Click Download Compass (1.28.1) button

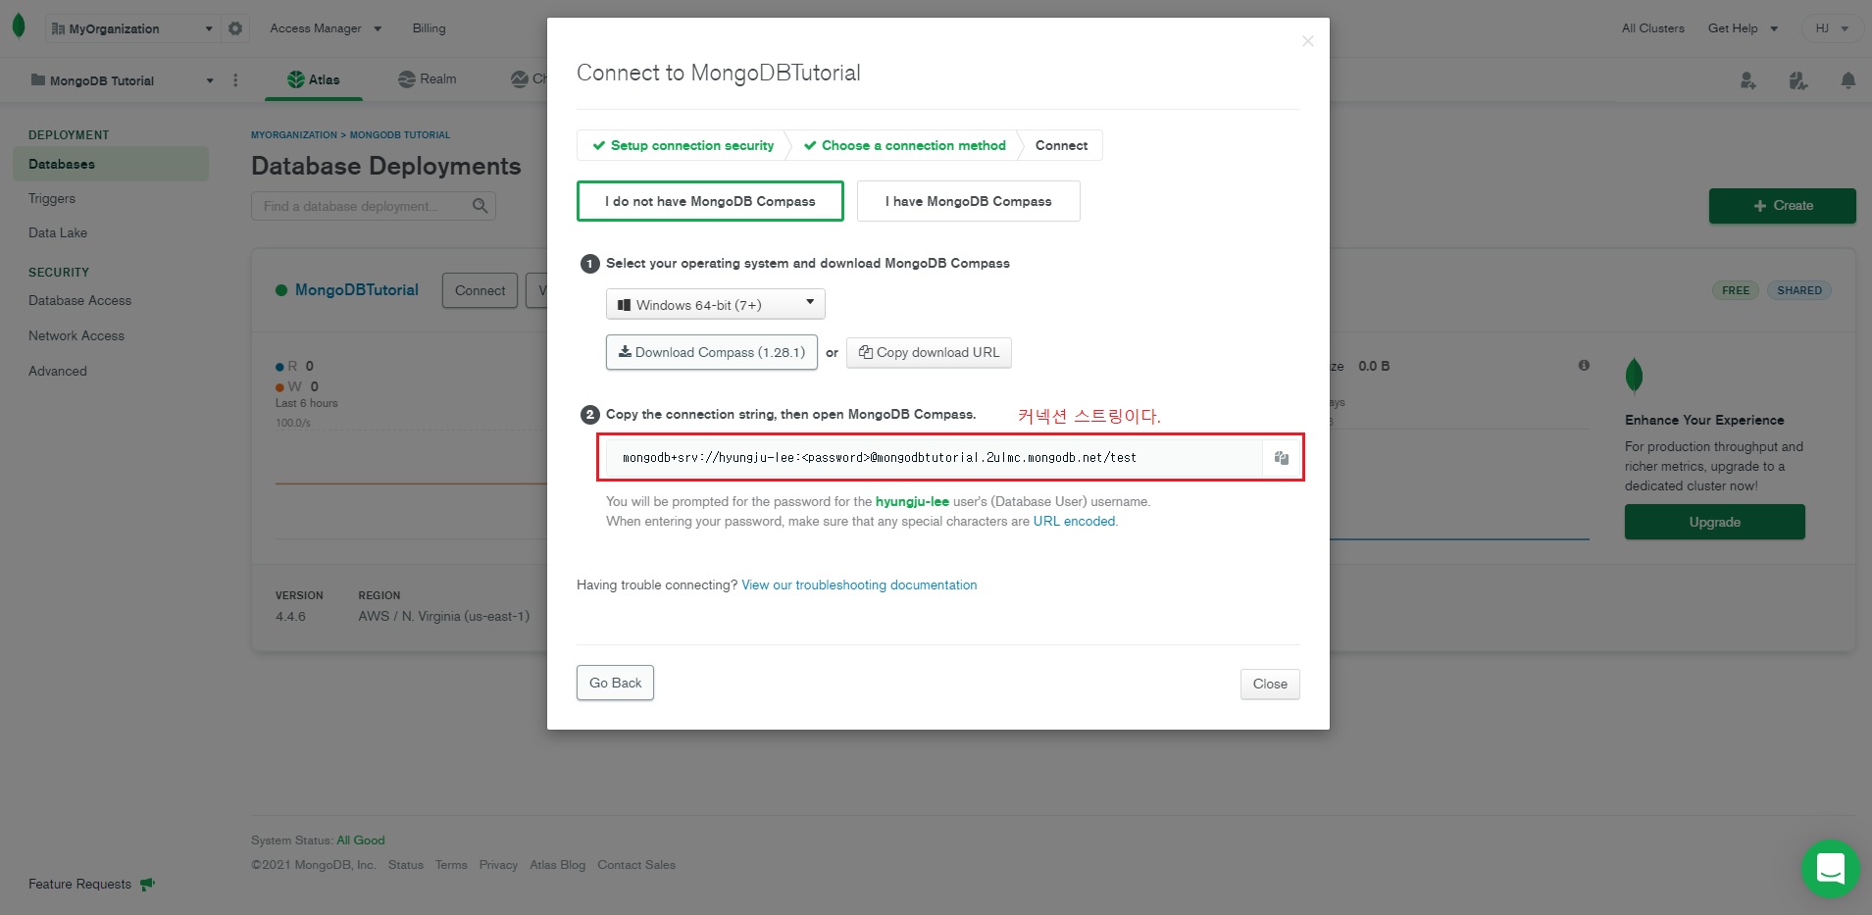[711, 352]
